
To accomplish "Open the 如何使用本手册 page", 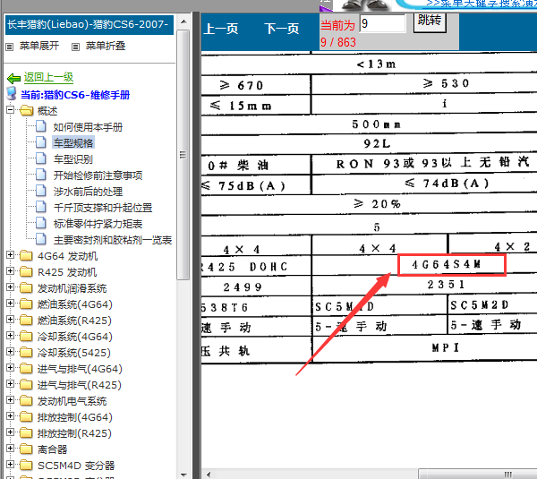I will point(88,127).
